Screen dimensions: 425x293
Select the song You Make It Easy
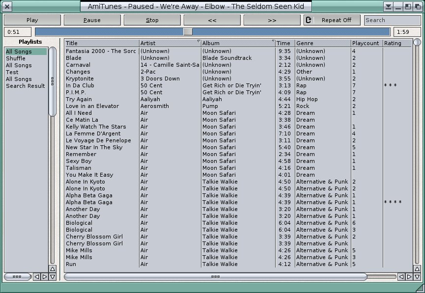pos(238,175)
